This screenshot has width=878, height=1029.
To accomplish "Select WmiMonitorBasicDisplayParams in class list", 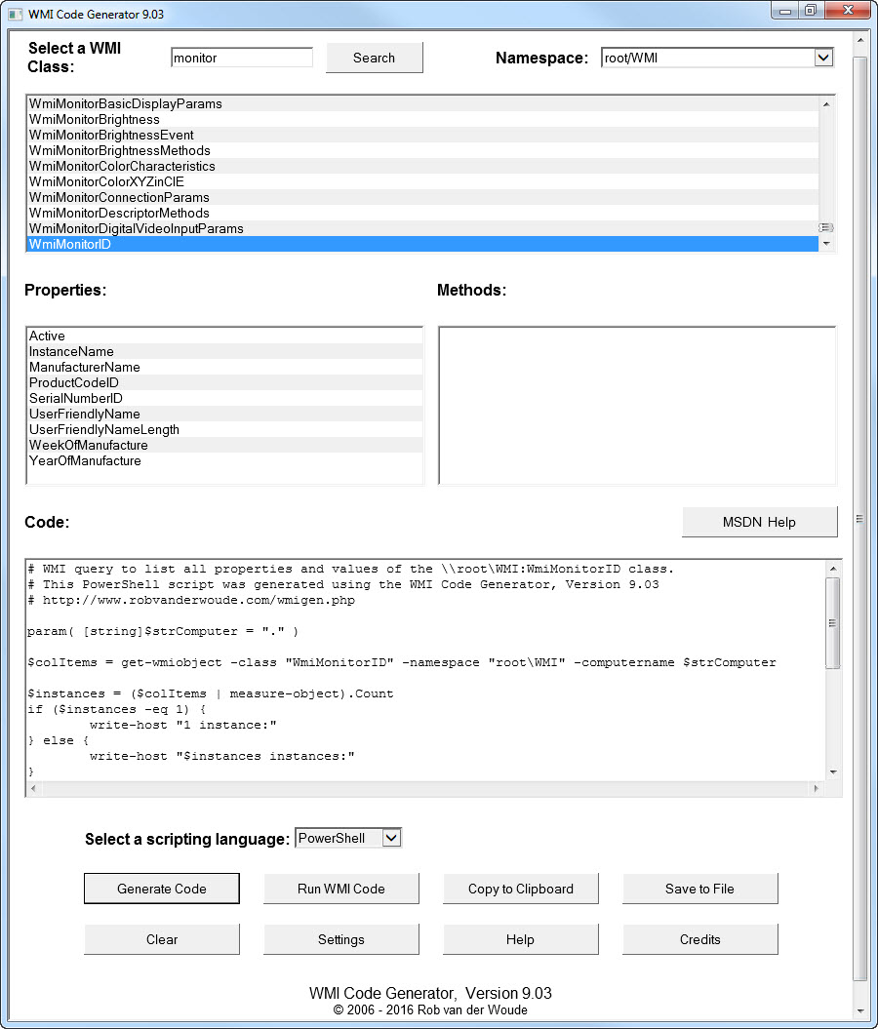I will tap(422, 103).
